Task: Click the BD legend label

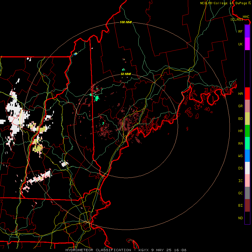Action: (x=240, y=119)
